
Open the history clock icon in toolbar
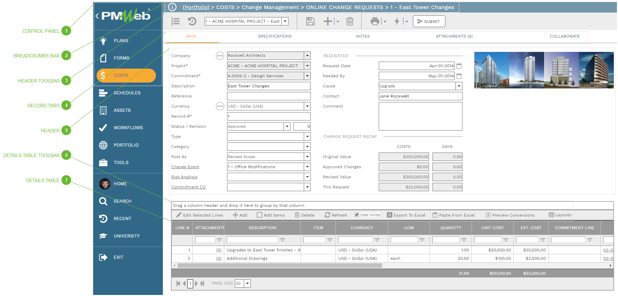tap(192, 22)
